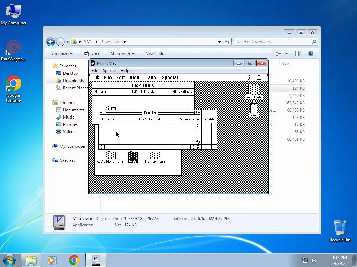Open Pictures library
357x267 pixels.
coord(70,124)
